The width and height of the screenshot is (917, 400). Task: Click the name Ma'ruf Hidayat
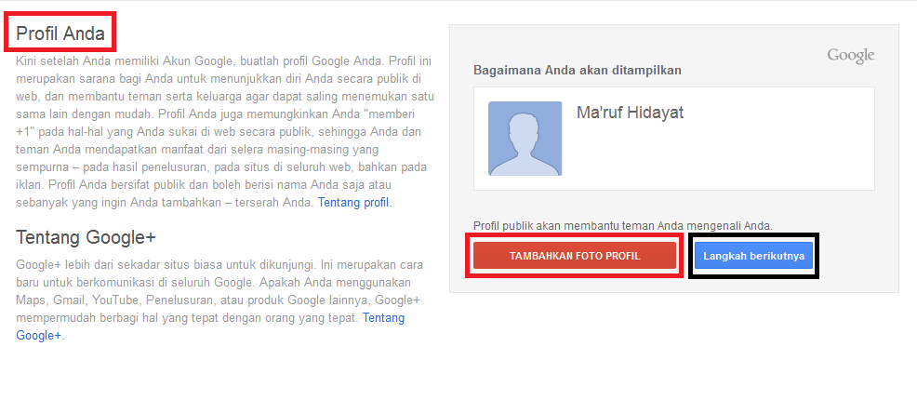tap(630, 113)
